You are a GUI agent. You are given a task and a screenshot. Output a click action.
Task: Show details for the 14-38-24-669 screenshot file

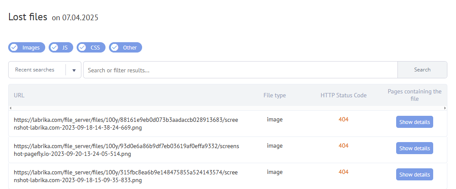[414, 122]
